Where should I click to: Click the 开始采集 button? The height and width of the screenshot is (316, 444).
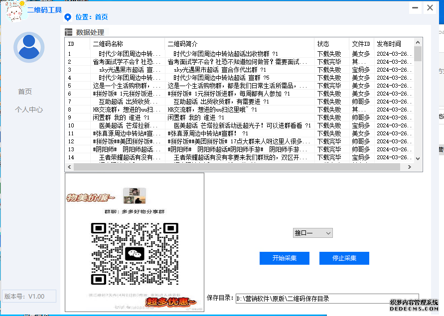pos(284,258)
